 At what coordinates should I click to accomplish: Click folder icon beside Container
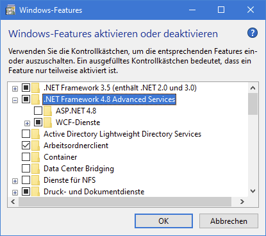coord(36,157)
